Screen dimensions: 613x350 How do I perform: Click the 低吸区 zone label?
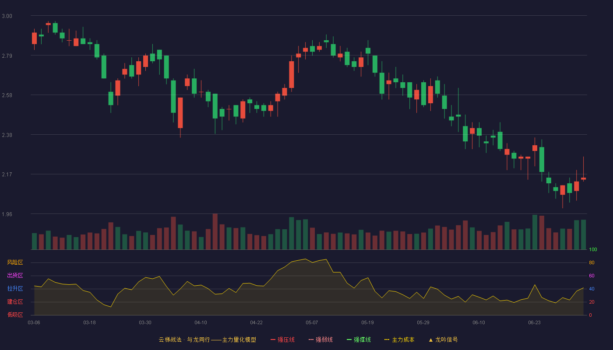(x=15, y=315)
